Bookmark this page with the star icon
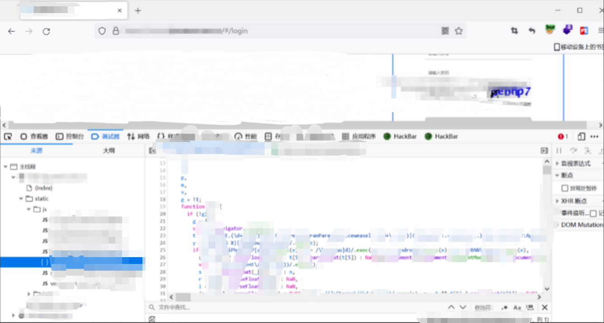The image size is (604, 323). click(x=458, y=31)
